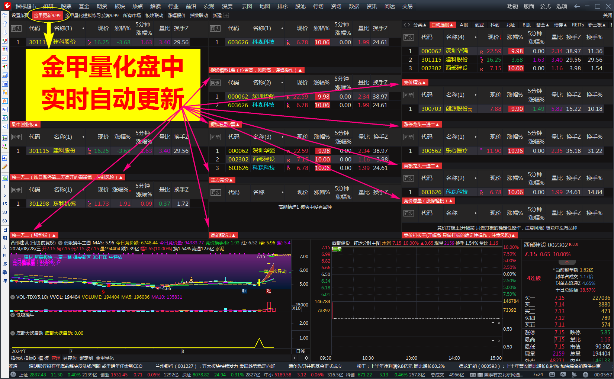The width and height of the screenshot is (614, 379).
Task: Switch to the 指标B tab at bottom
Action: click(30, 358)
